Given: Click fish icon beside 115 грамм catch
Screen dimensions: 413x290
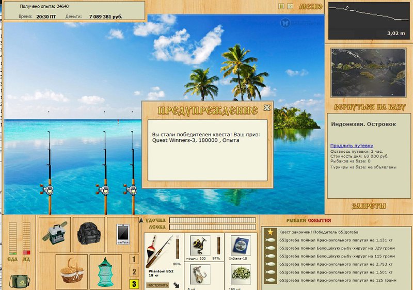Looking at the screenshot, I should coord(270,256).
